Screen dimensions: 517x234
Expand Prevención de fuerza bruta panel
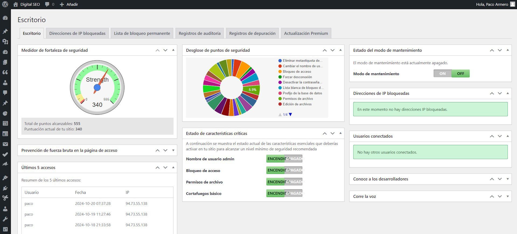pyautogui.click(x=173, y=150)
